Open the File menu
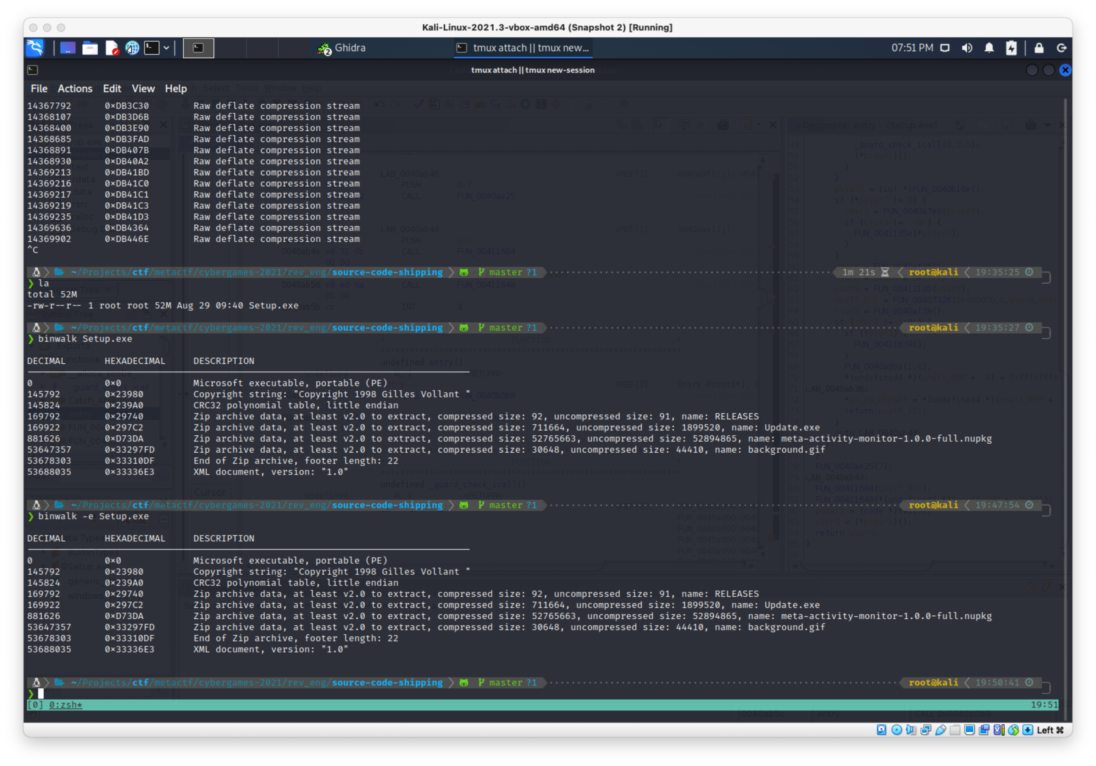The height and width of the screenshot is (766, 1096). click(x=39, y=88)
